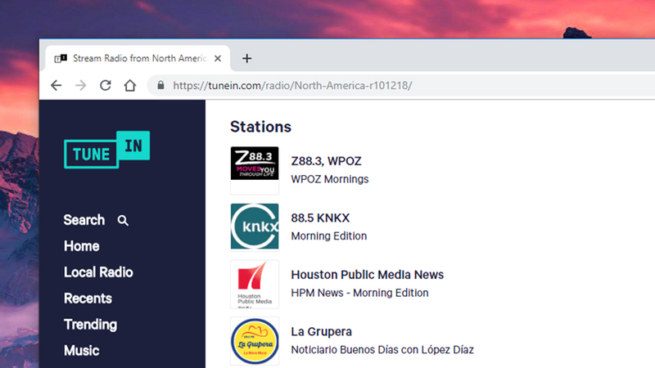Reload the TuneIn page
The height and width of the screenshot is (368, 655).
click(x=106, y=85)
